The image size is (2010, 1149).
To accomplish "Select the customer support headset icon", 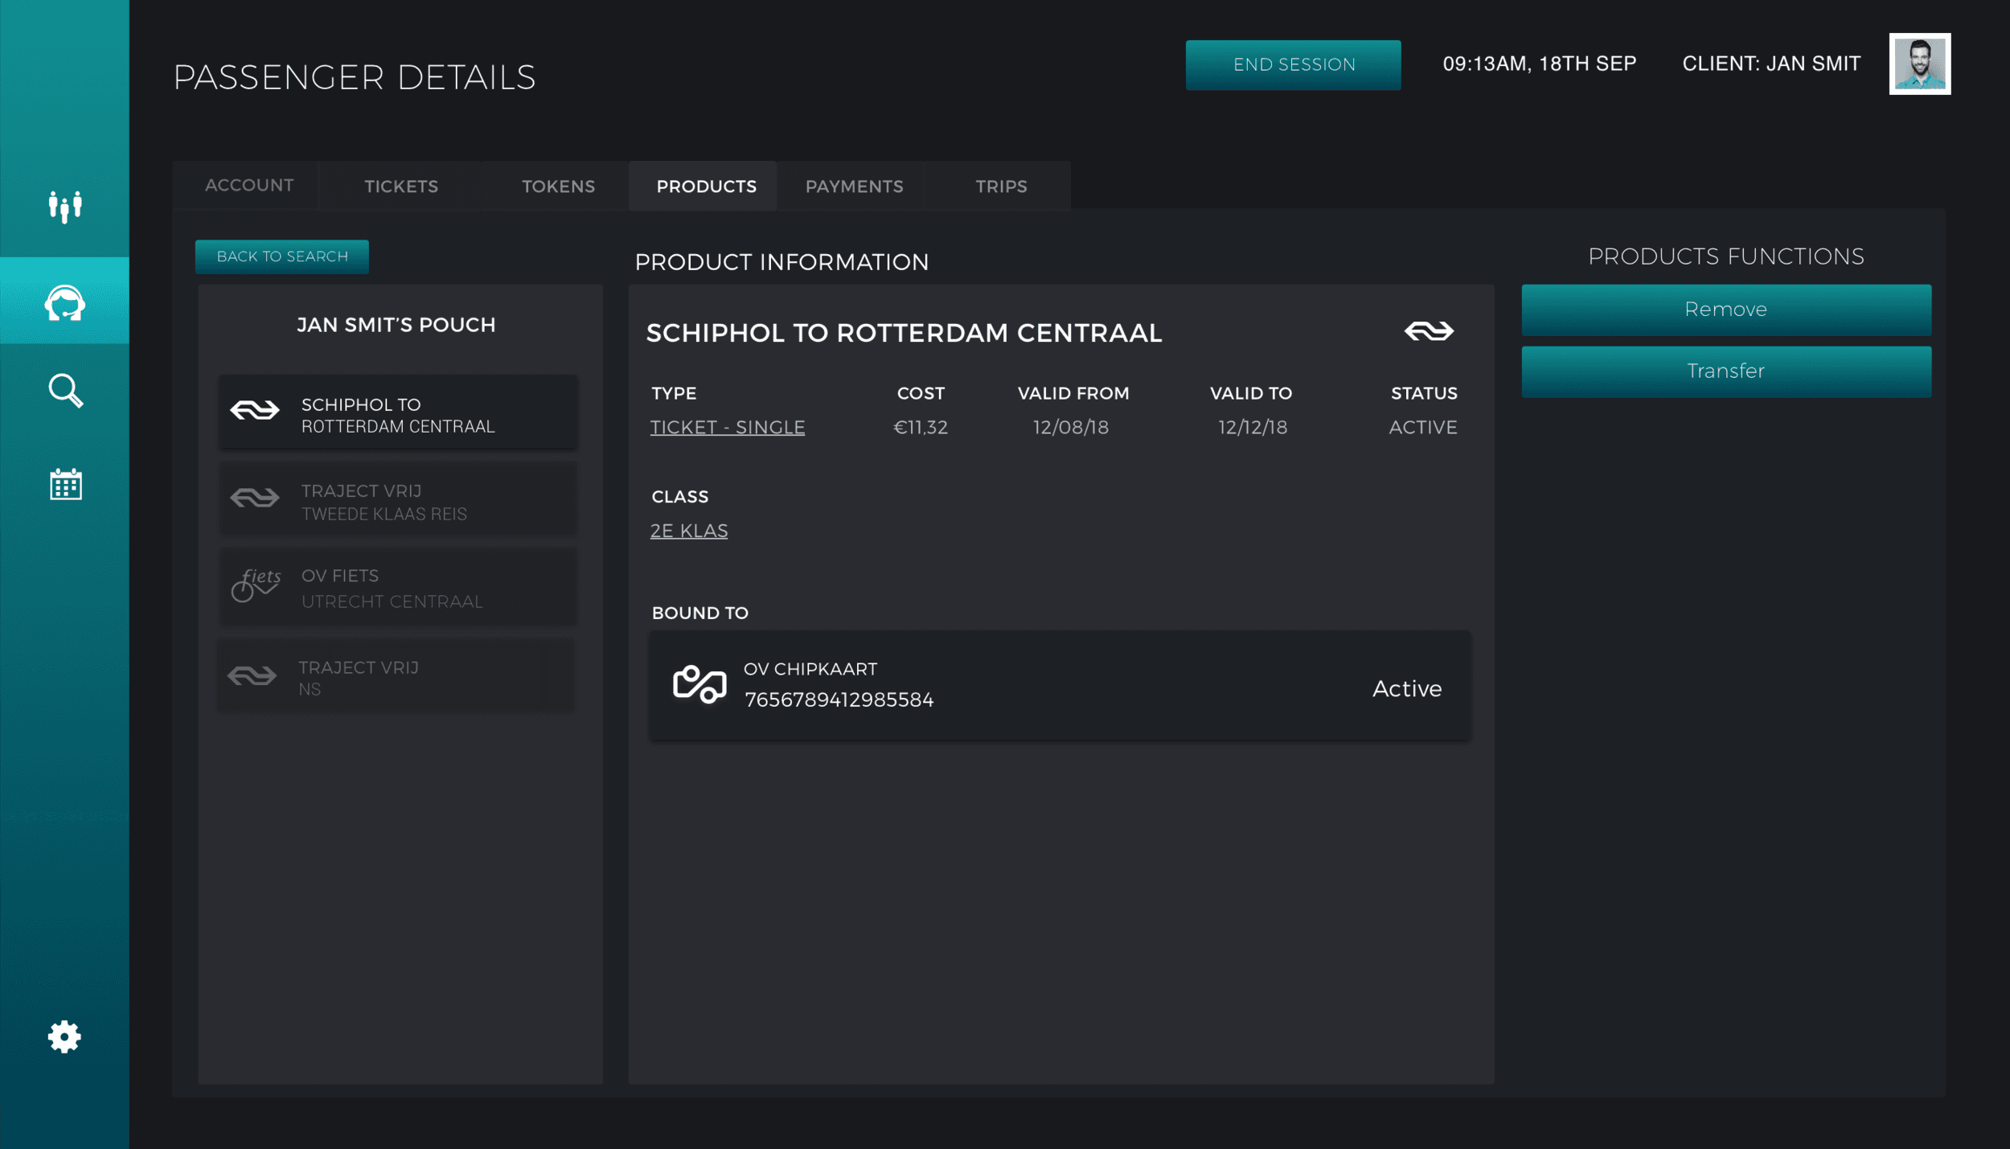I will (x=65, y=302).
